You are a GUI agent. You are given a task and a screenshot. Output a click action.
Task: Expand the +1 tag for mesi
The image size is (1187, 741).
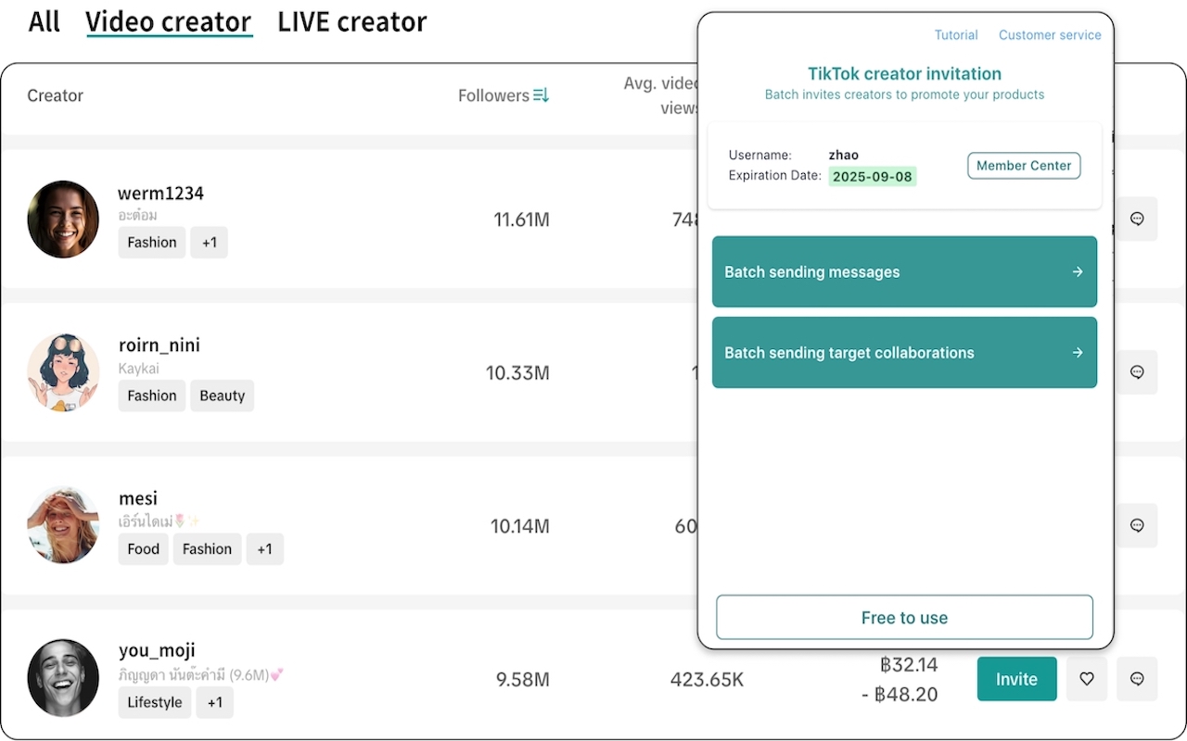pos(265,549)
